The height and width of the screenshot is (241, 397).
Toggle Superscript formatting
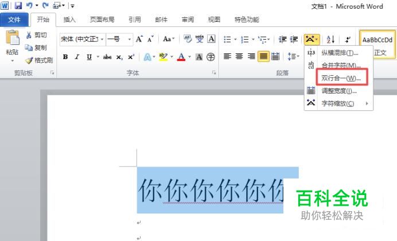coord(131,57)
